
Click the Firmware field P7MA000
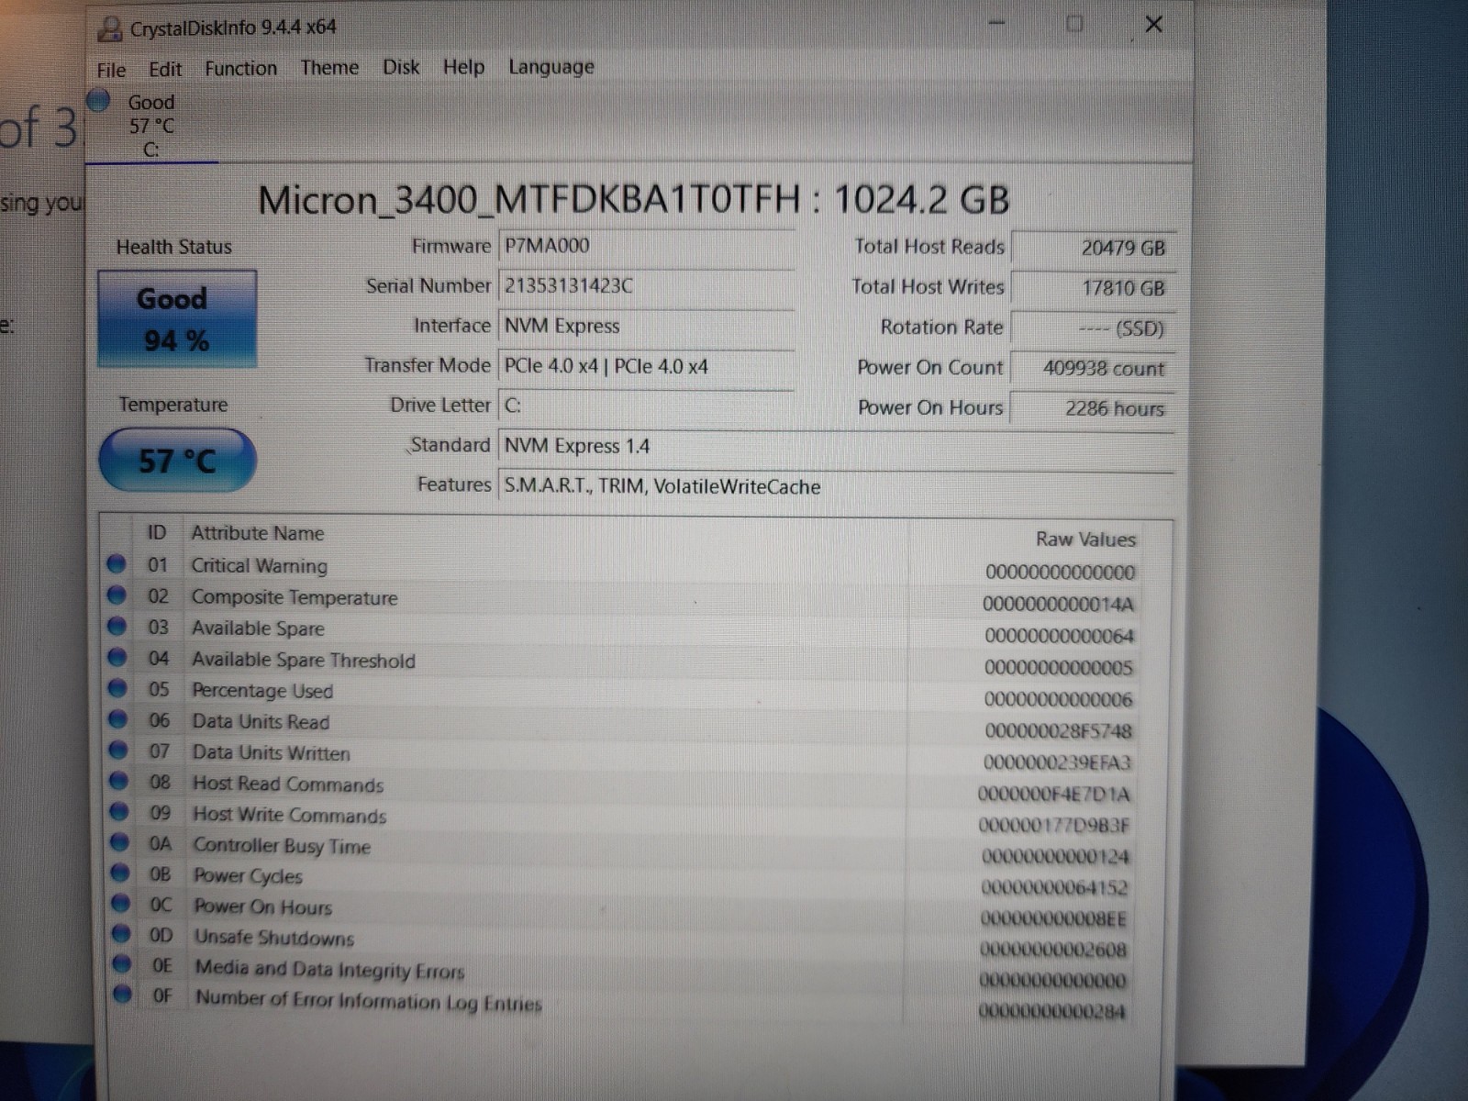point(646,246)
